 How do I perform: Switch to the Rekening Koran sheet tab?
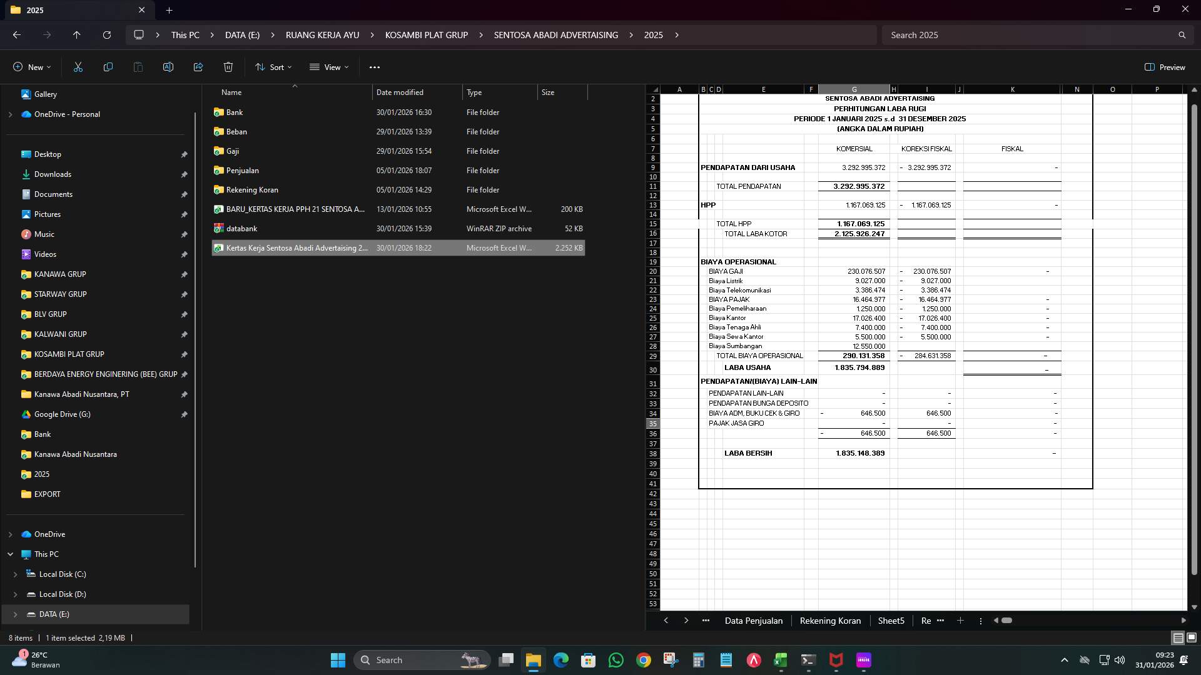pos(829,621)
